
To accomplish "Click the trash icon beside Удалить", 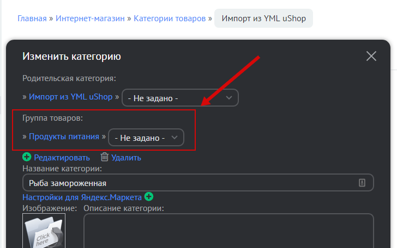I will pos(105,157).
